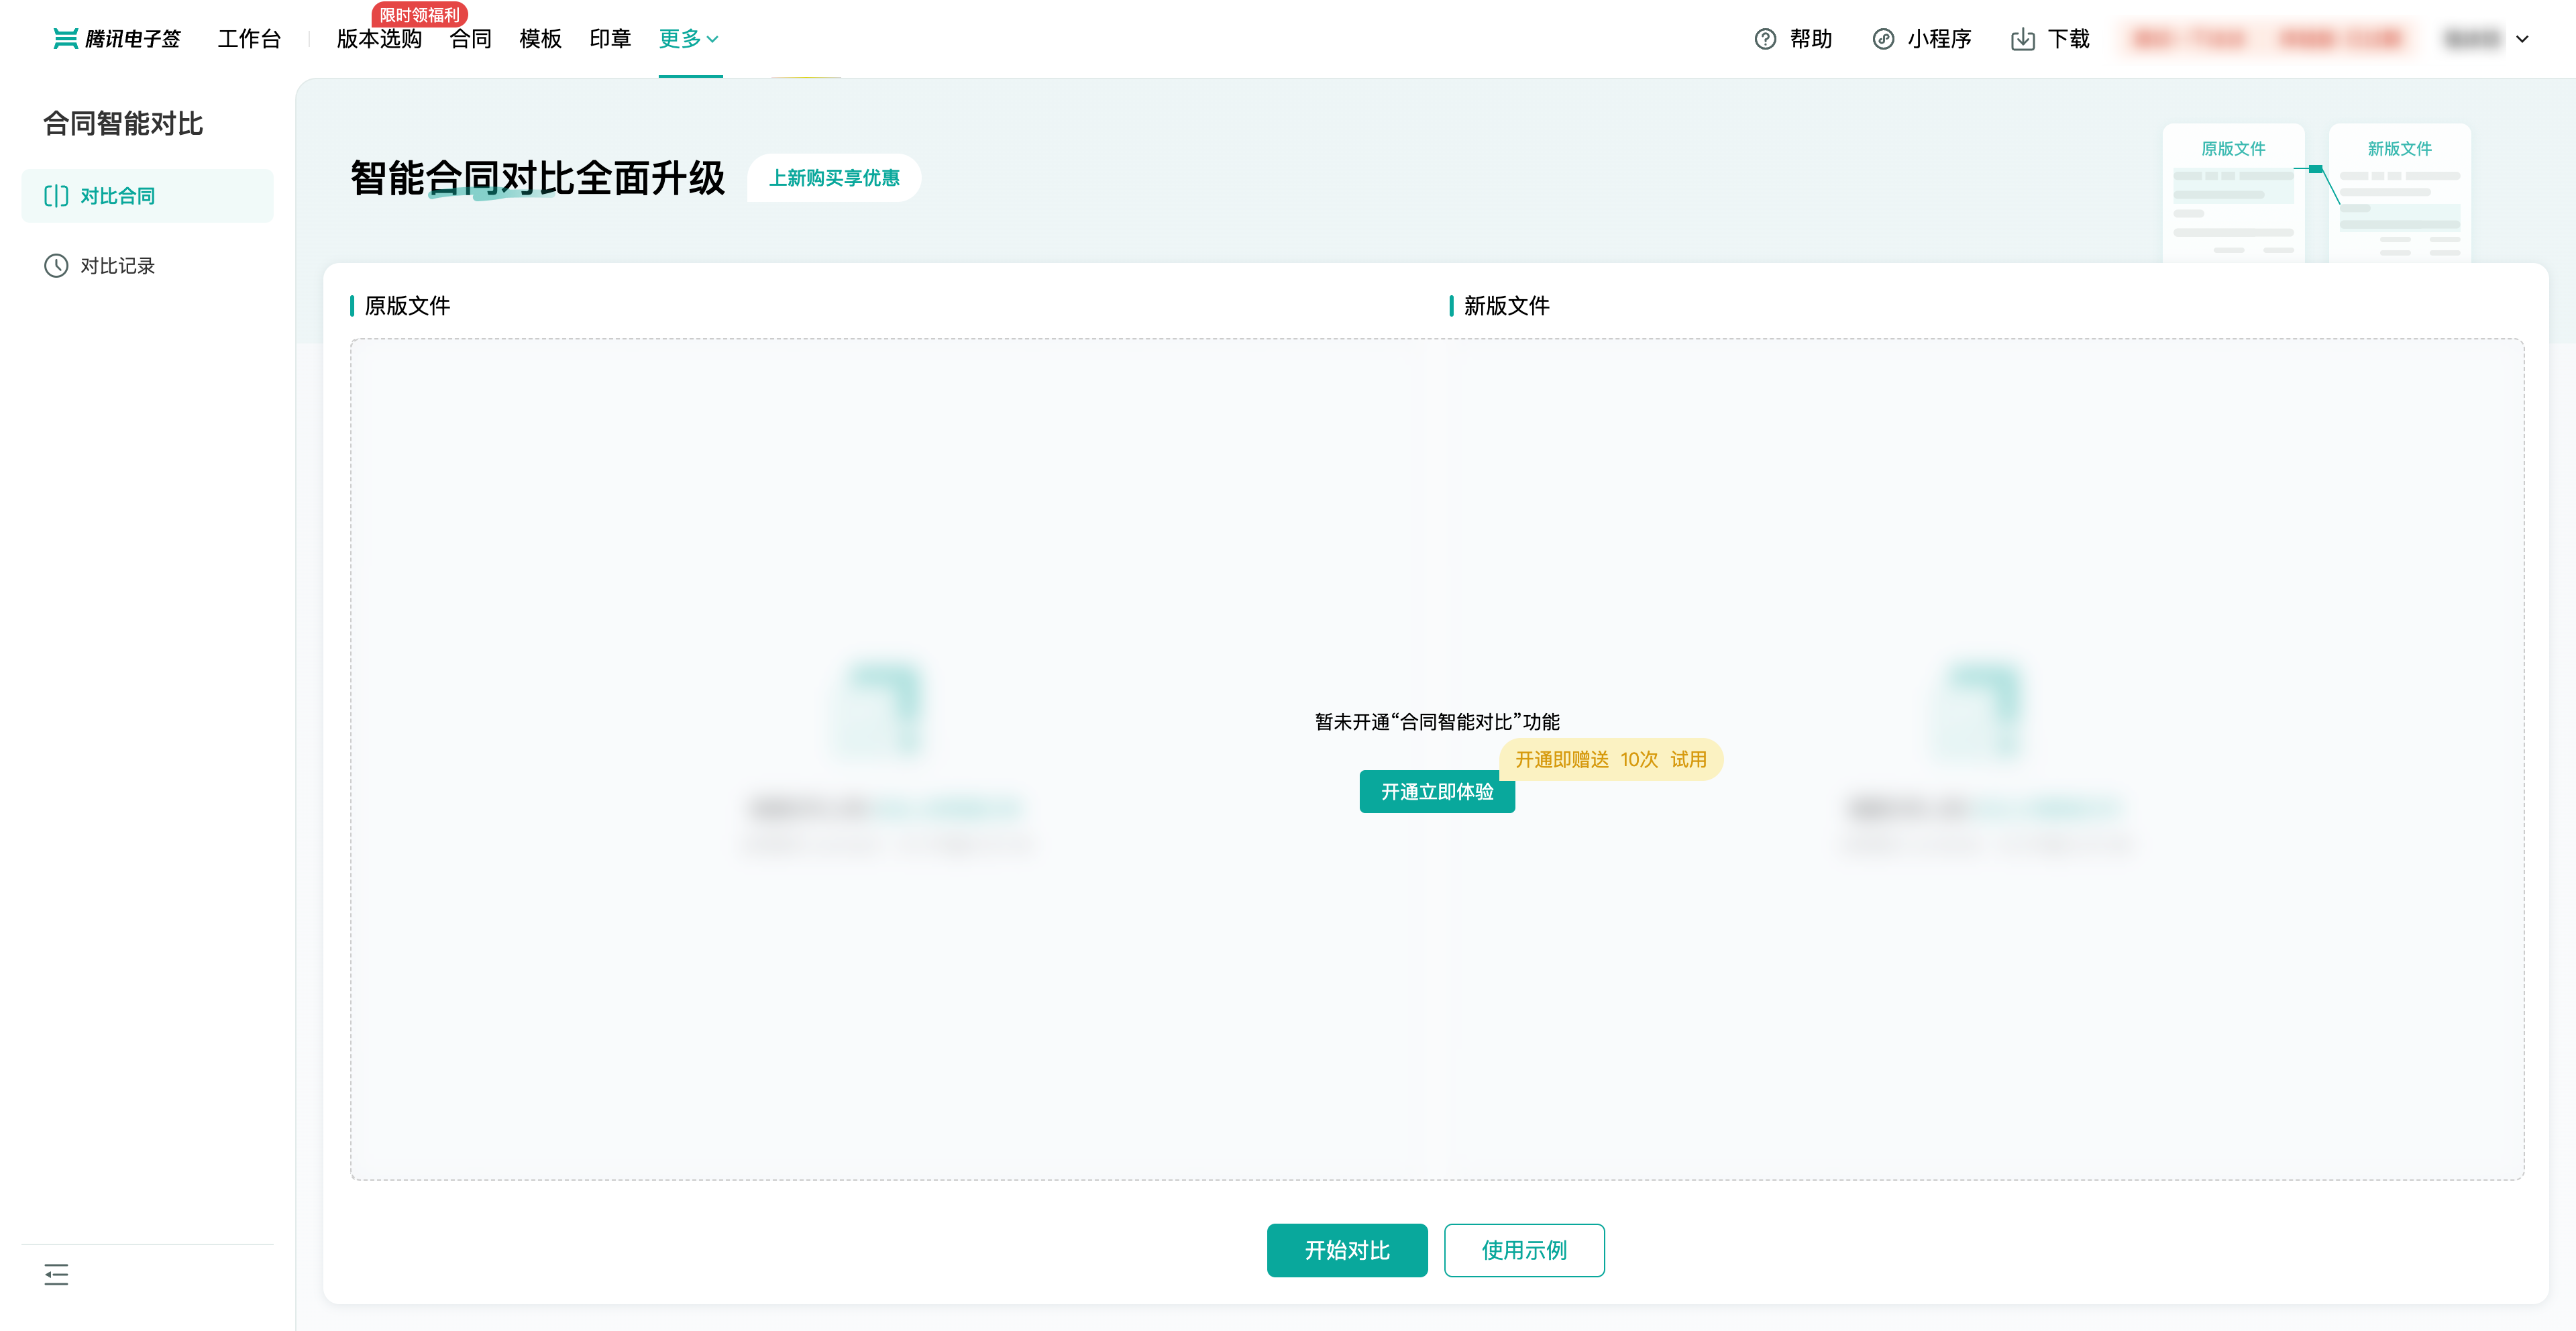
Task: Click the clock icon for 对比记录
Action: click(x=56, y=266)
